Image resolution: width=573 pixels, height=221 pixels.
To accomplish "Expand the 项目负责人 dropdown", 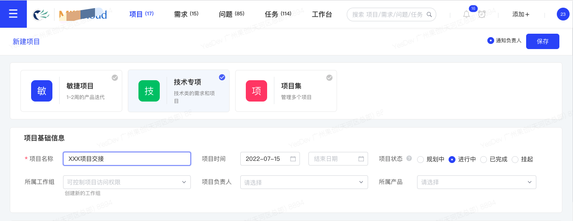I will (x=304, y=182).
